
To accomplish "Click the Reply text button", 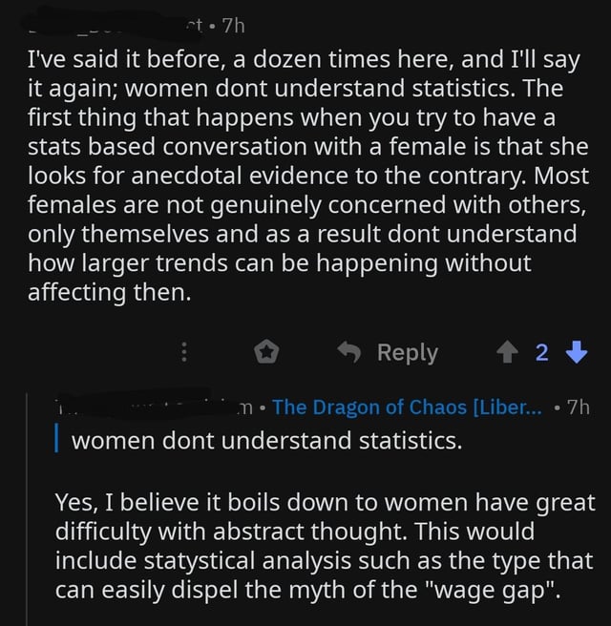I will 408,352.
